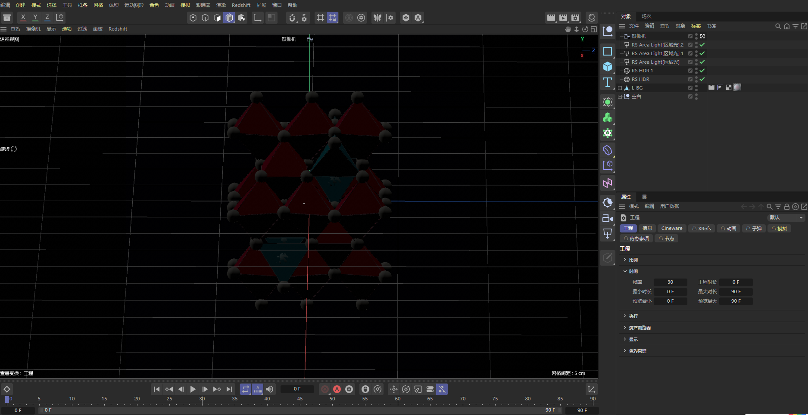The width and height of the screenshot is (808, 415).
Task: Go to the end of animation
Action: pos(229,389)
